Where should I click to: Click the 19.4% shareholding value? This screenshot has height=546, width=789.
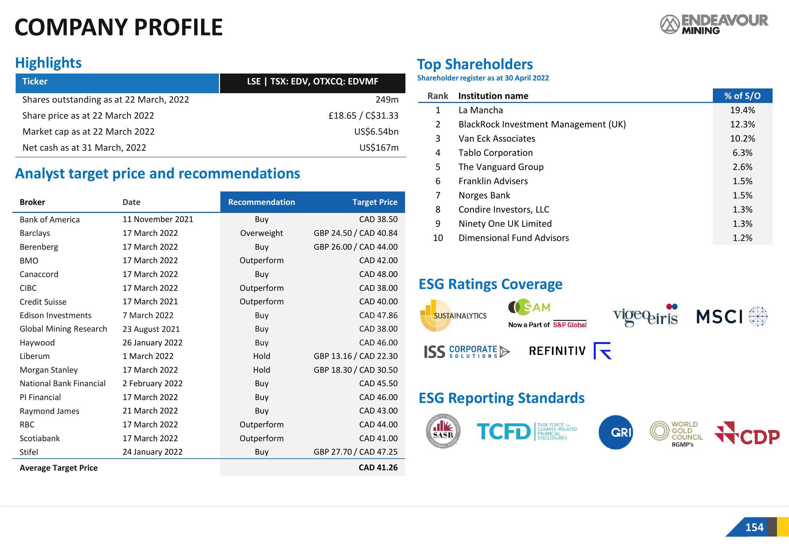coord(742,110)
